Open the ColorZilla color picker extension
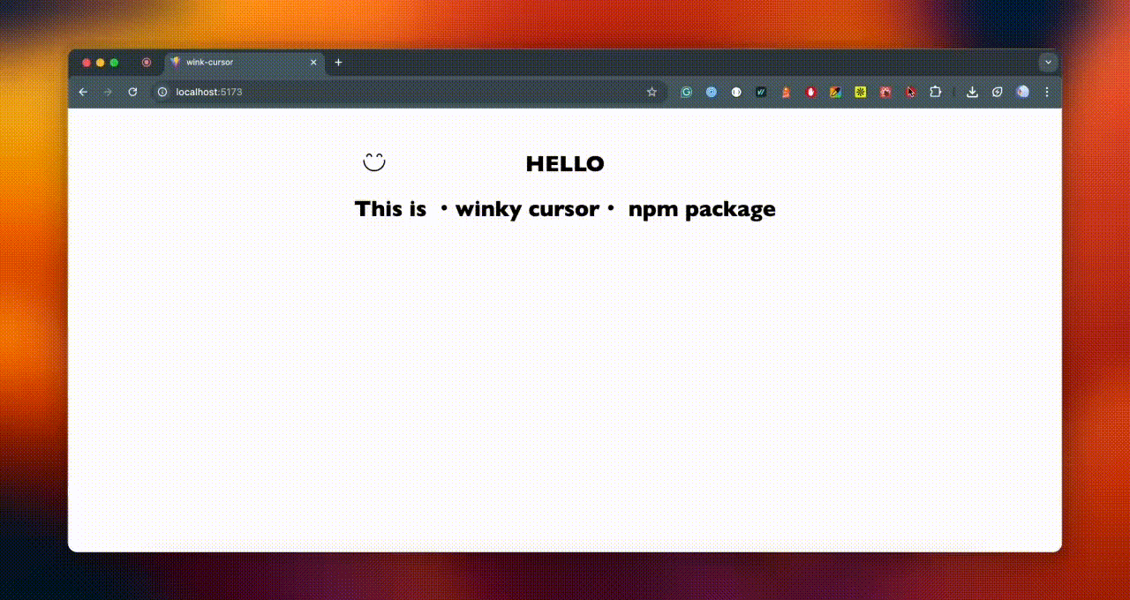Image resolution: width=1130 pixels, height=600 pixels. 835,92
